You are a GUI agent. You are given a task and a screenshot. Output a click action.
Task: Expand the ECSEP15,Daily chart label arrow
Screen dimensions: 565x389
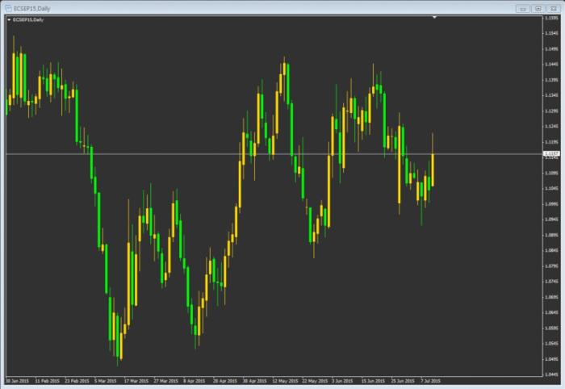point(8,19)
